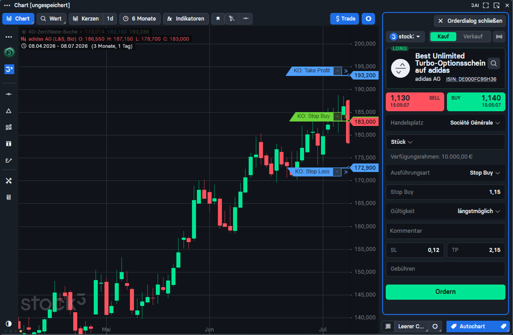The image size is (513, 335).
Task: Open the Stück unit dropdown
Action: (401, 142)
